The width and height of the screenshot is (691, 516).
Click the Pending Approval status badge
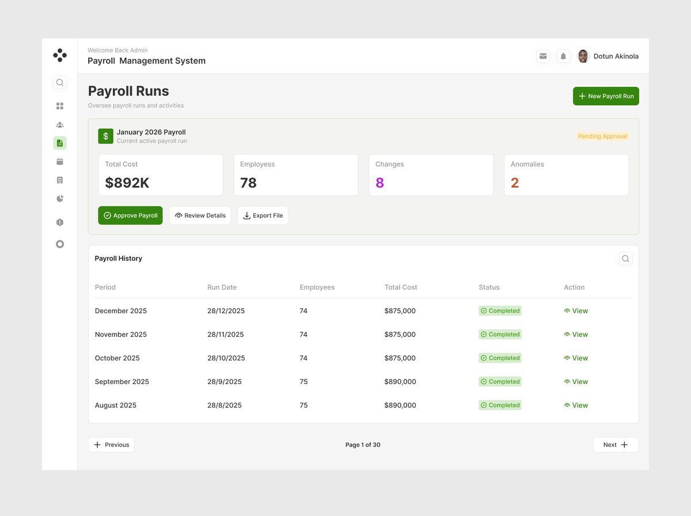pos(602,136)
